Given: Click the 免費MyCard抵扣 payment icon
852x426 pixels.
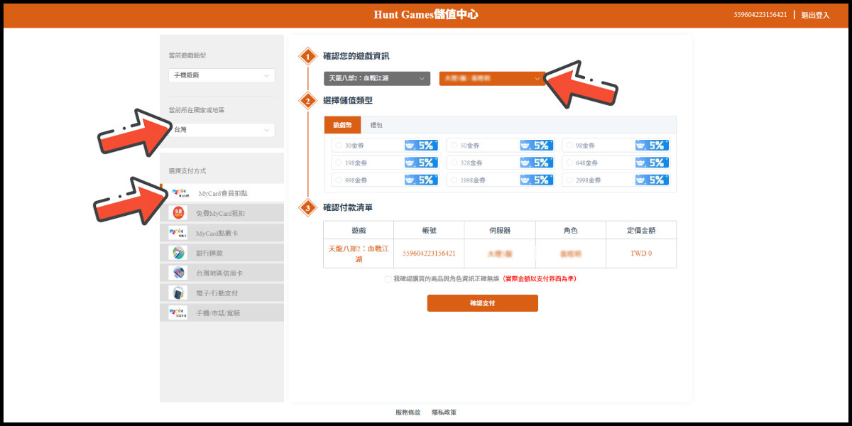Looking at the screenshot, I should pyautogui.click(x=177, y=212).
